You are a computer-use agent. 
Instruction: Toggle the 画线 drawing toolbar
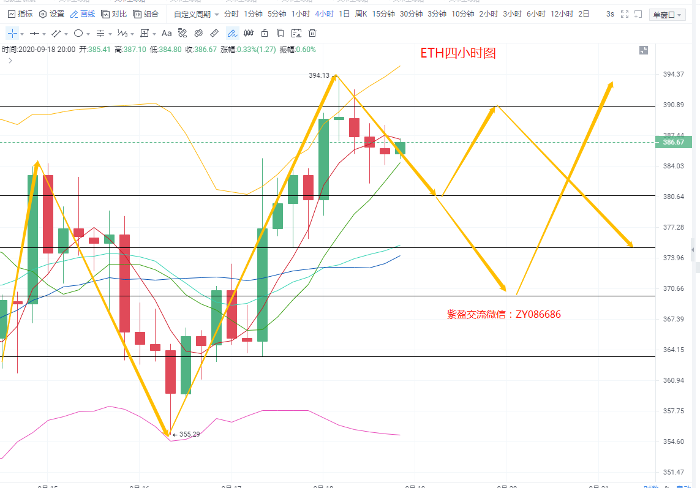(83, 14)
